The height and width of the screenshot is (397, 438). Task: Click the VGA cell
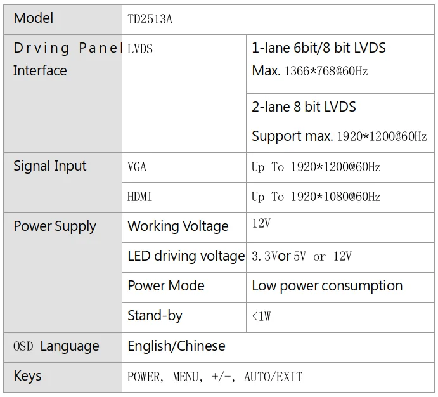click(x=137, y=167)
